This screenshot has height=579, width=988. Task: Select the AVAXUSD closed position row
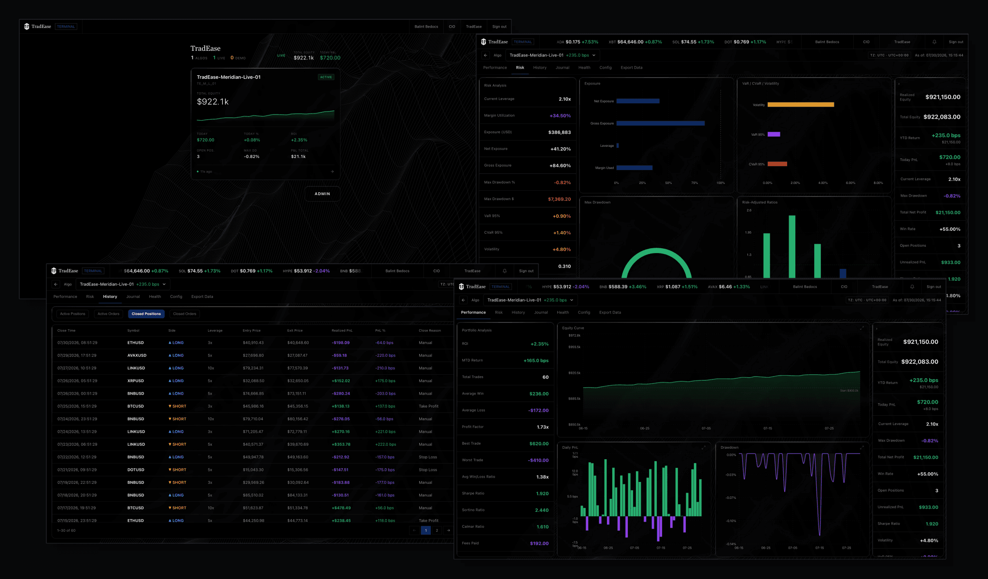coord(252,355)
